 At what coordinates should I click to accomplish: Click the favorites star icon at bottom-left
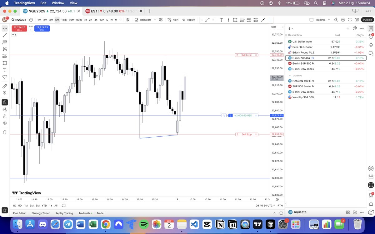click(x=5, y=210)
